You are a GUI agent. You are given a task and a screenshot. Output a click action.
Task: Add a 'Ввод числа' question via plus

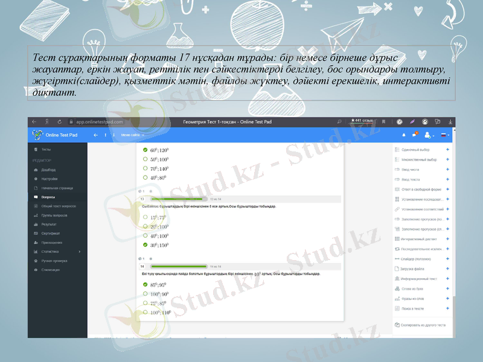[x=447, y=170]
